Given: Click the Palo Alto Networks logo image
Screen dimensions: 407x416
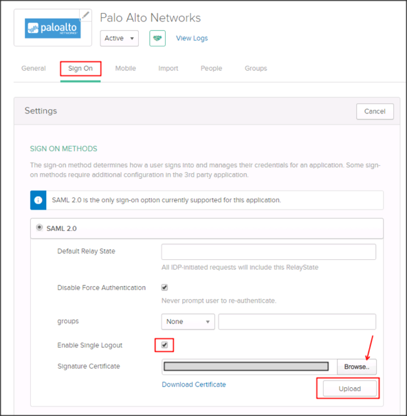Looking at the screenshot, I should tap(52, 28).
